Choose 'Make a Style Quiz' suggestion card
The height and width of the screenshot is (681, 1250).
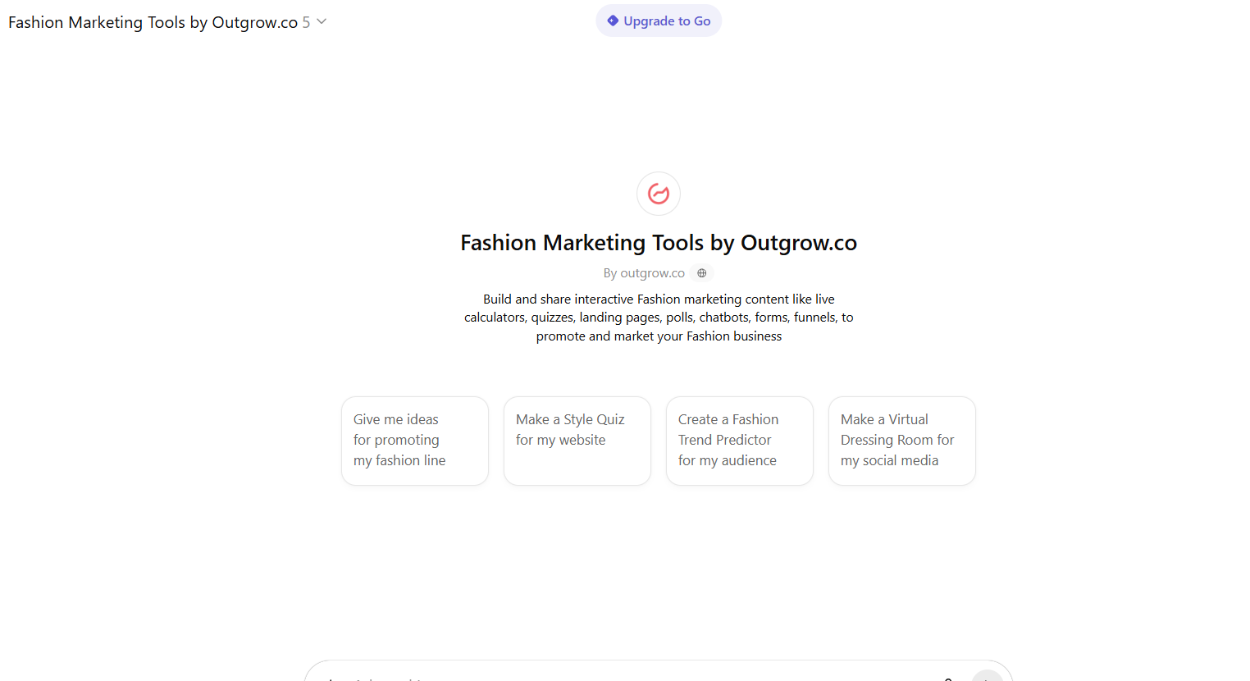click(x=577, y=441)
